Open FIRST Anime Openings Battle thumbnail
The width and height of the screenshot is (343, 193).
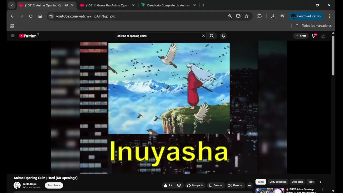(270, 190)
